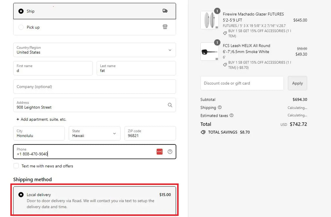Open the Country/Region dropdown
The width and height of the screenshot is (331, 217).
coord(94,50)
